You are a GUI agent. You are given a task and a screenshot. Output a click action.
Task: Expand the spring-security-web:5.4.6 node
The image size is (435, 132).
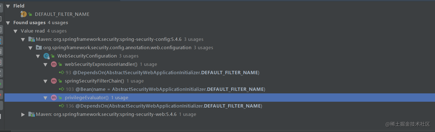tap(23, 114)
